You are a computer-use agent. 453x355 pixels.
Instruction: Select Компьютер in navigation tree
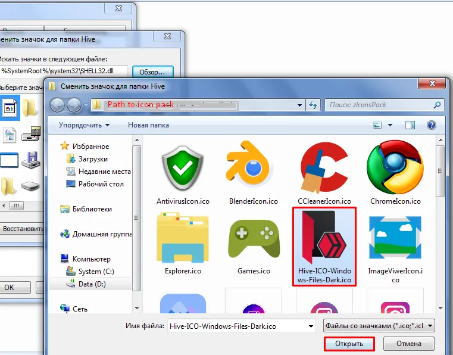coord(86,259)
